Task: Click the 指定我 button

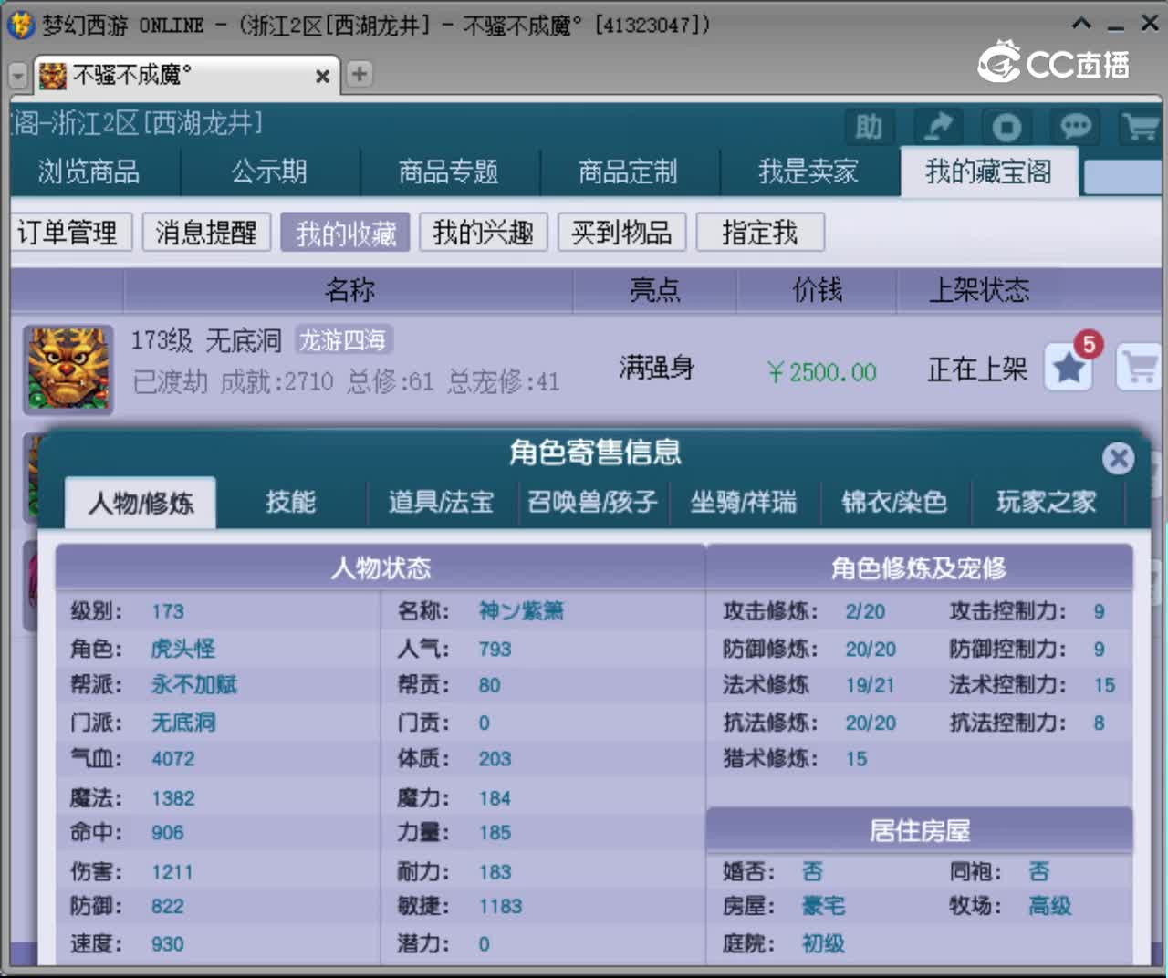Action: coord(760,233)
